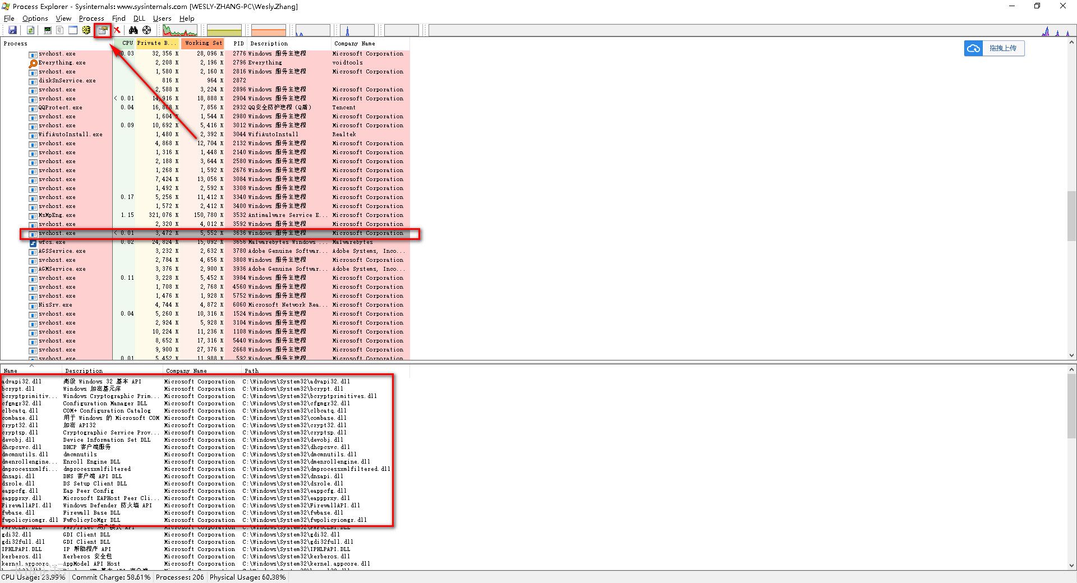
Task: Click the blue 拖拽上传 upload button
Action: coord(995,48)
